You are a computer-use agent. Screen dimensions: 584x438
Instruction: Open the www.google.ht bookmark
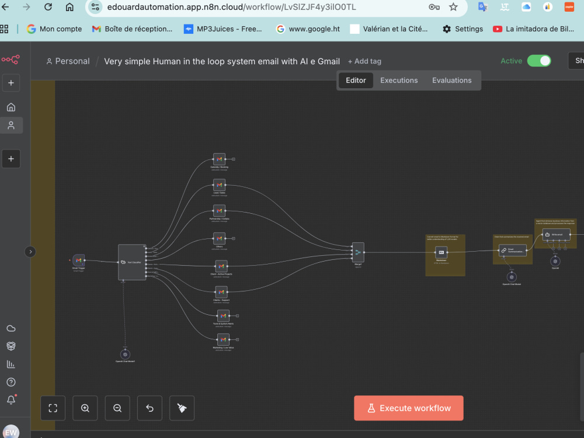pyautogui.click(x=308, y=29)
